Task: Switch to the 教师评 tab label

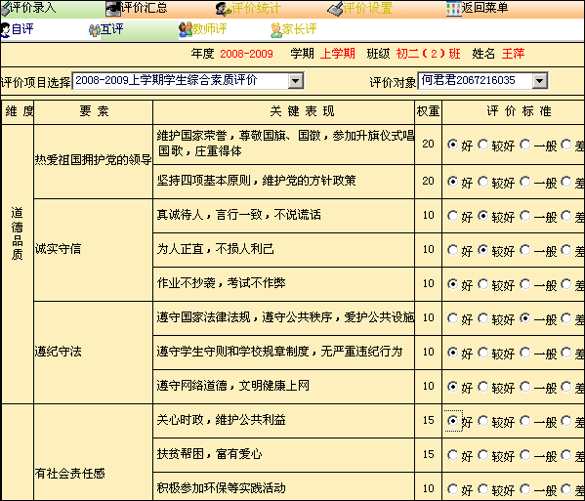Action: 210,29
